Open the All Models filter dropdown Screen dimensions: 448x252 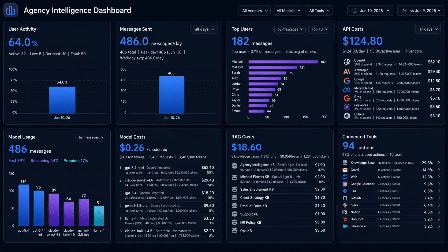click(x=288, y=11)
